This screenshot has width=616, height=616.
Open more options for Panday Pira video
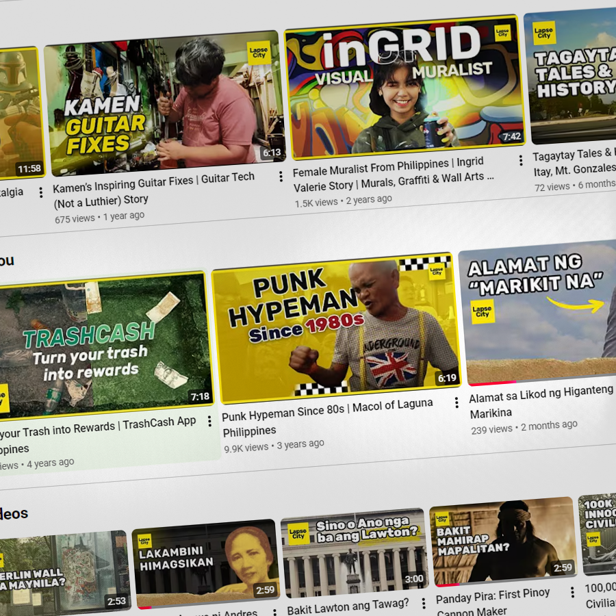point(572,592)
